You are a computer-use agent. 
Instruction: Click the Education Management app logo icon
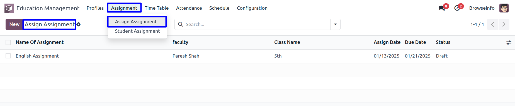(x=9, y=8)
